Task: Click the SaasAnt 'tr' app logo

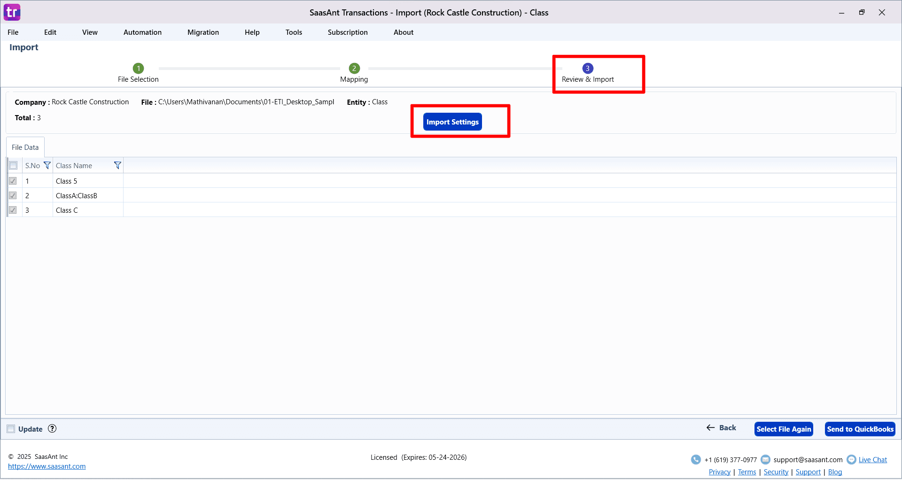Action: [12, 12]
